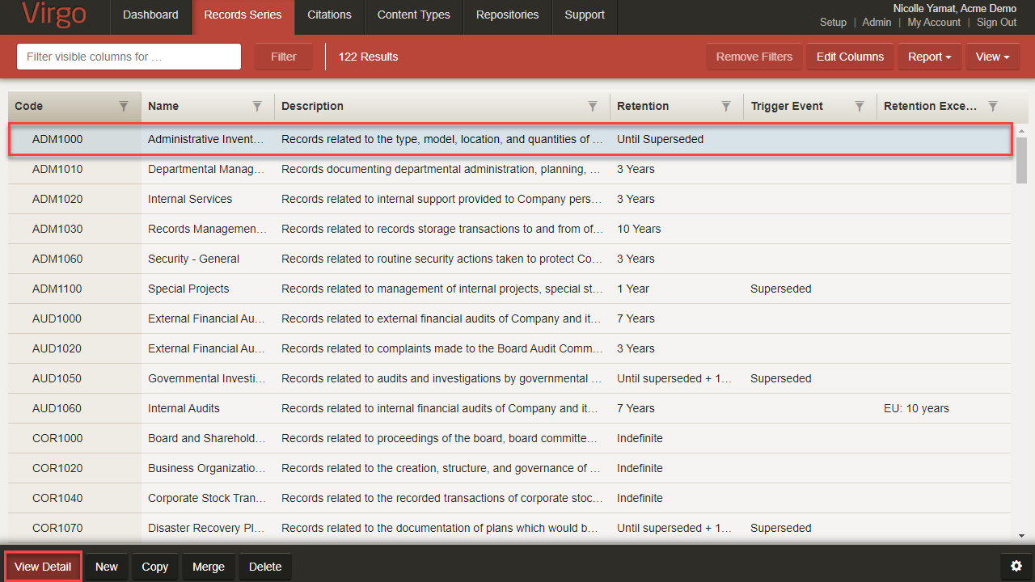
Task: Open the settings gear icon at bottom right
Action: [1016, 567]
